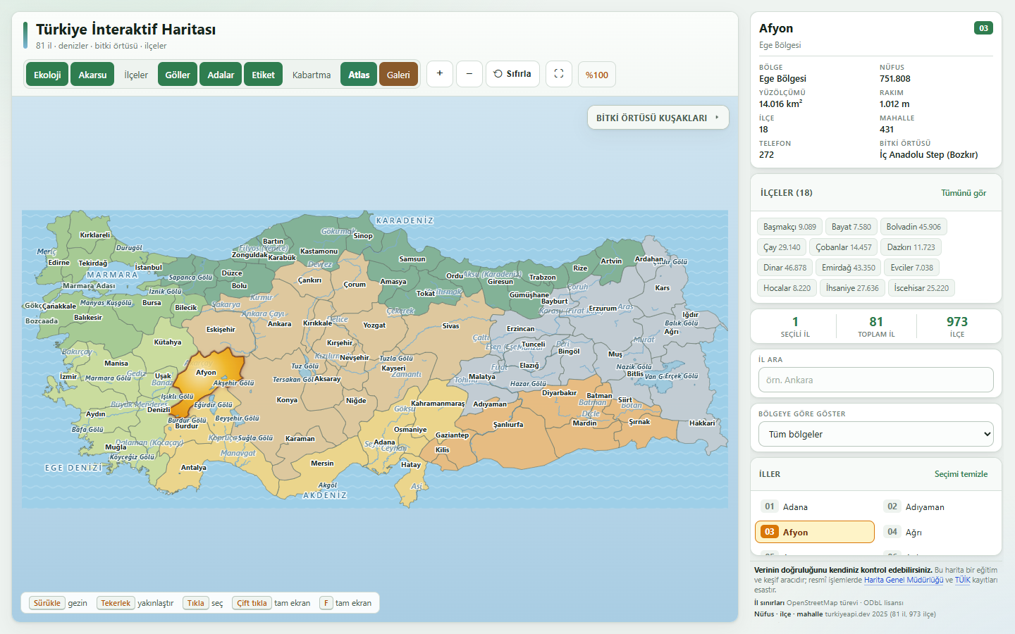
Task: Select Adana in the province list
Action: [815, 507]
